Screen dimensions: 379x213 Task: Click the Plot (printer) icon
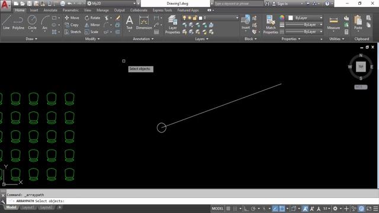63,4
